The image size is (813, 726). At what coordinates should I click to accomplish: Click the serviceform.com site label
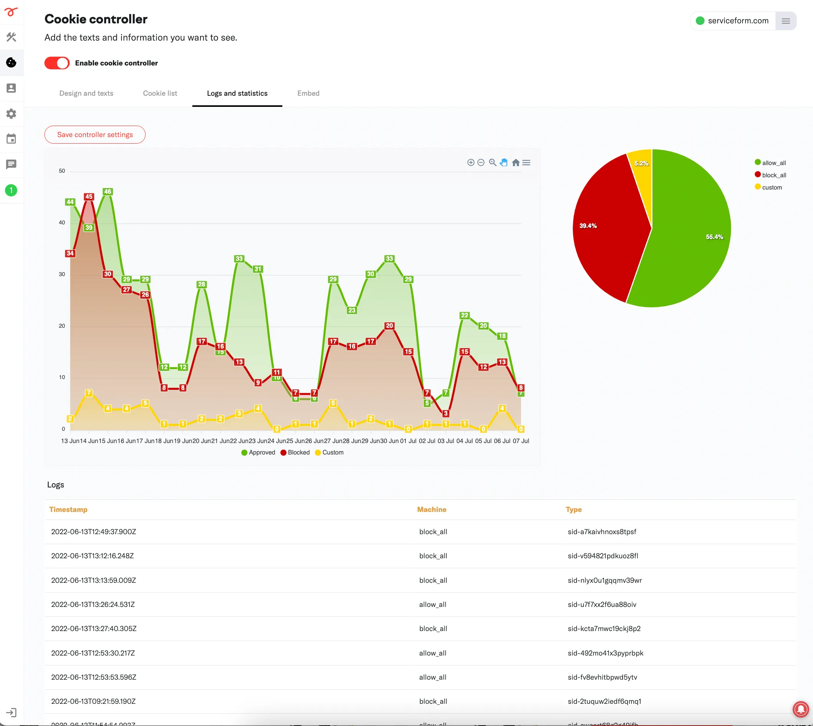738,21
